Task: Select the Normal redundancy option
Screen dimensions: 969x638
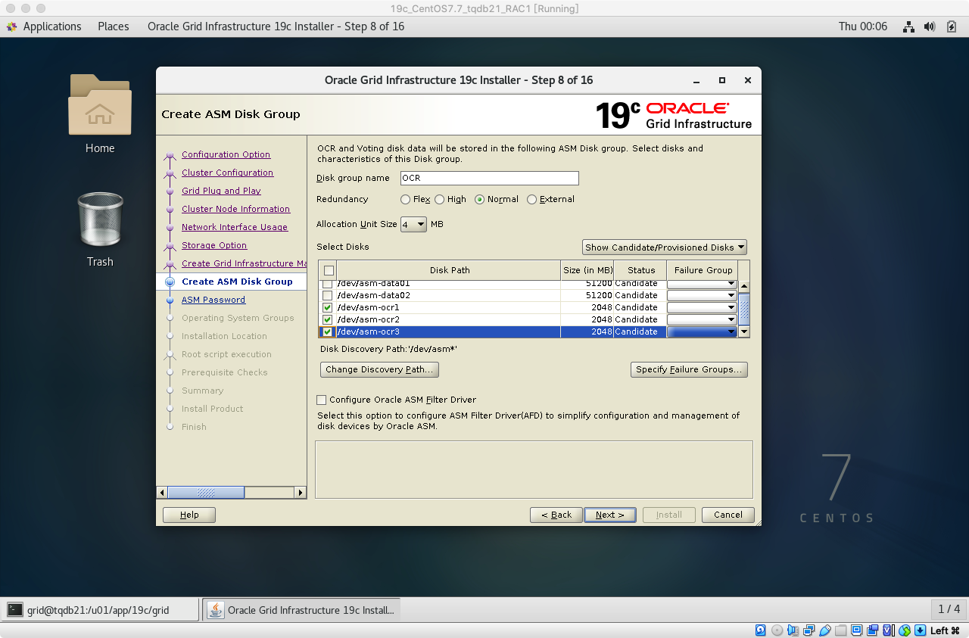Action: pyautogui.click(x=479, y=200)
